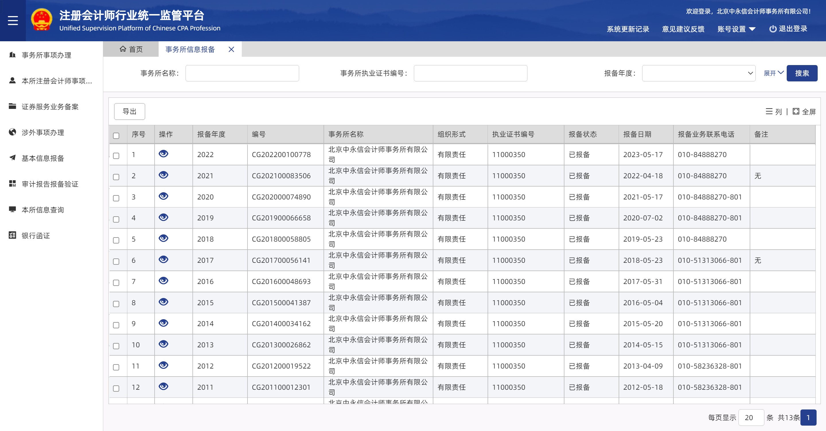Viewport: 826px width, 431px height.
Task: View details of the 2019 record via its eye icon
Action: click(163, 217)
